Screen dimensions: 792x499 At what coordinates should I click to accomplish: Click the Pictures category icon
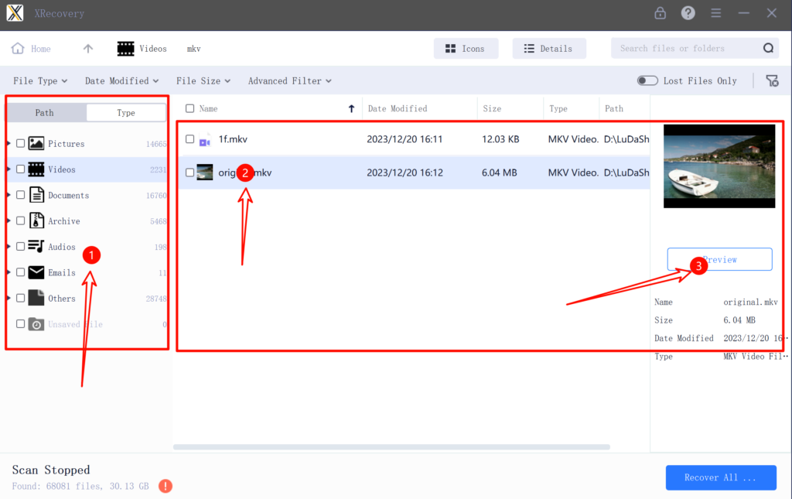coord(36,143)
